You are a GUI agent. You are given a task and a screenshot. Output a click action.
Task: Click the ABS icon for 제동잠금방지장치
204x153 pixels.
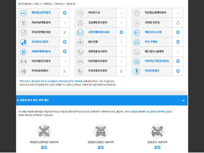coord(23,13)
